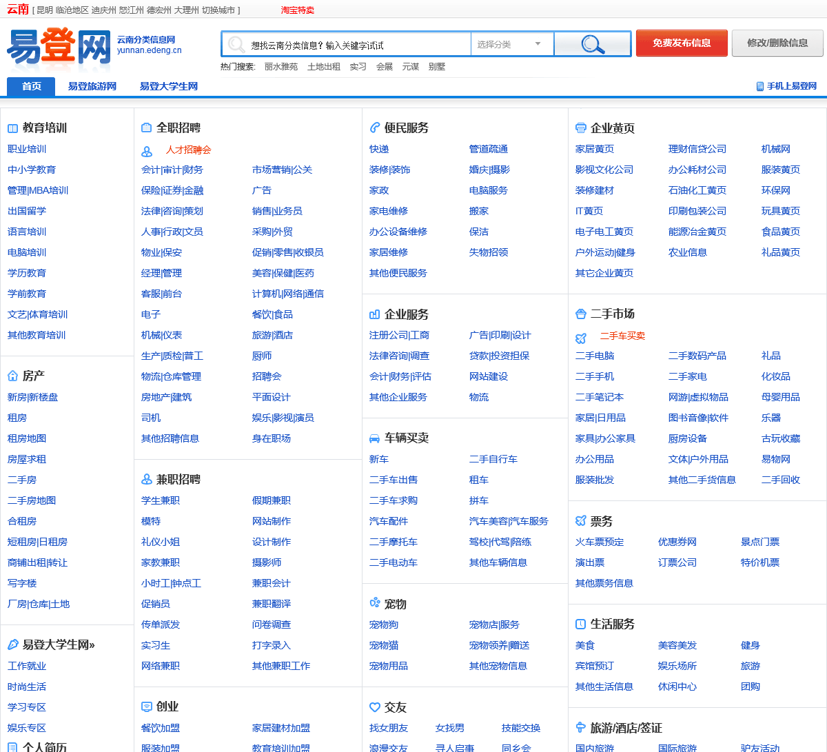Open the 选择分类 category dropdown
Screen dimensions: 827x752
click(512, 44)
